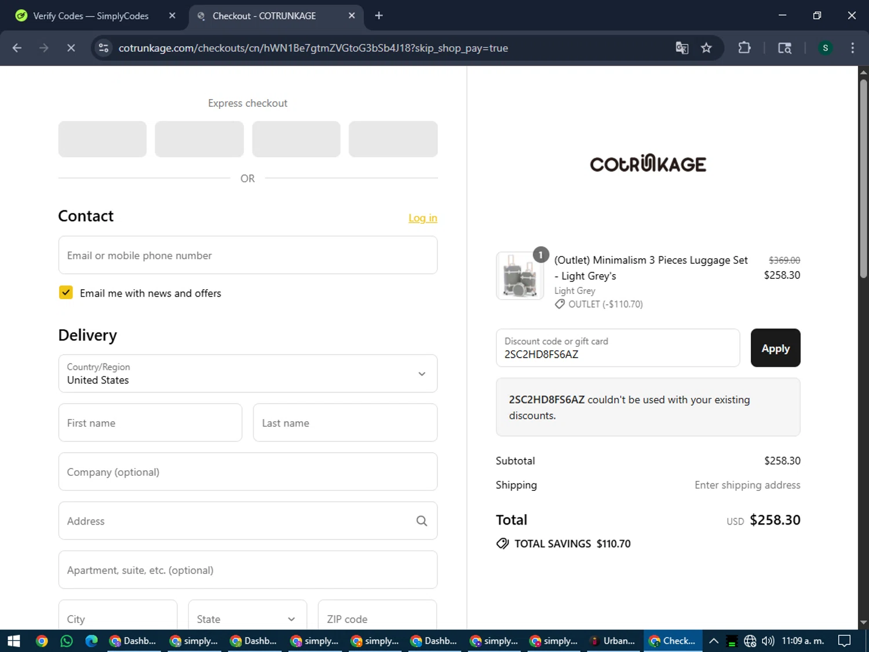Click the USD $258.30 total amount
The height and width of the screenshot is (652, 869).
[764, 520]
